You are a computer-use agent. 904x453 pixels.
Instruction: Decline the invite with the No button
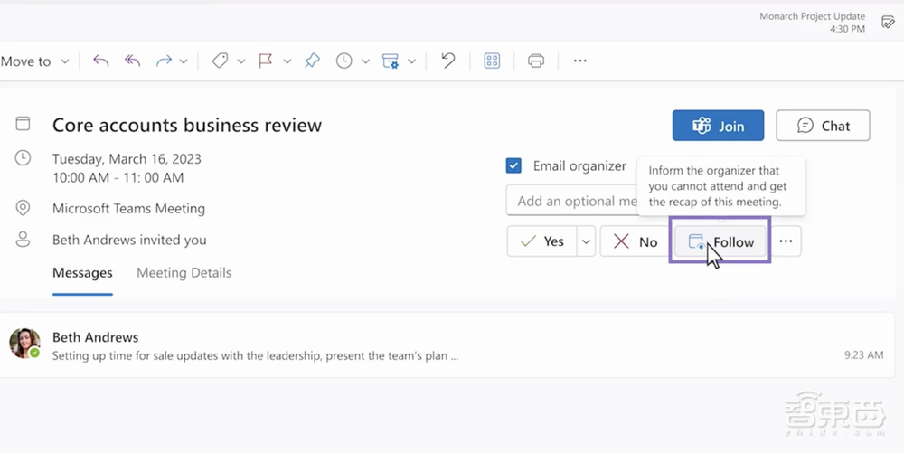coord(636,241)
